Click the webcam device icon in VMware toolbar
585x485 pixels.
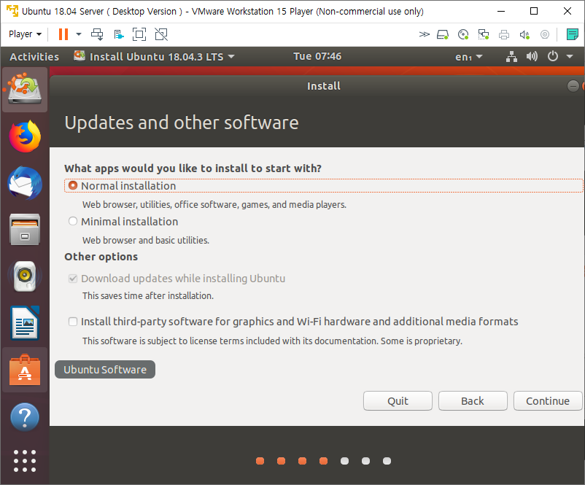(x=545, y=35)
